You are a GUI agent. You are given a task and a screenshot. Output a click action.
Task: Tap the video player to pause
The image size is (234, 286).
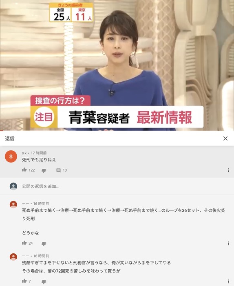click(117, 65)
